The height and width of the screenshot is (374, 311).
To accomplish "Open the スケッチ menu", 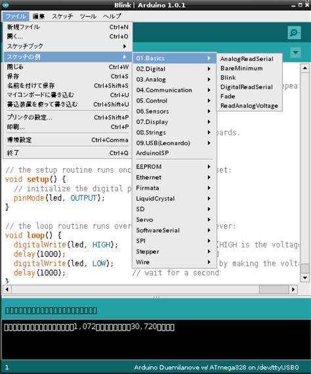I will pos(62,16).
